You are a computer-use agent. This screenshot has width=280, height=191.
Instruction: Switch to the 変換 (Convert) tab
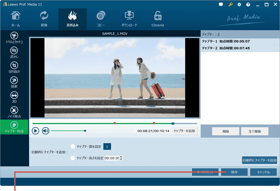(44, 19)
